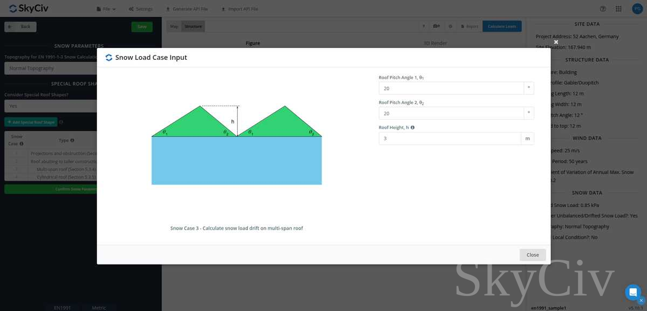
Task: Toggle the Metric units selector
Action: [x=99, y=307]
